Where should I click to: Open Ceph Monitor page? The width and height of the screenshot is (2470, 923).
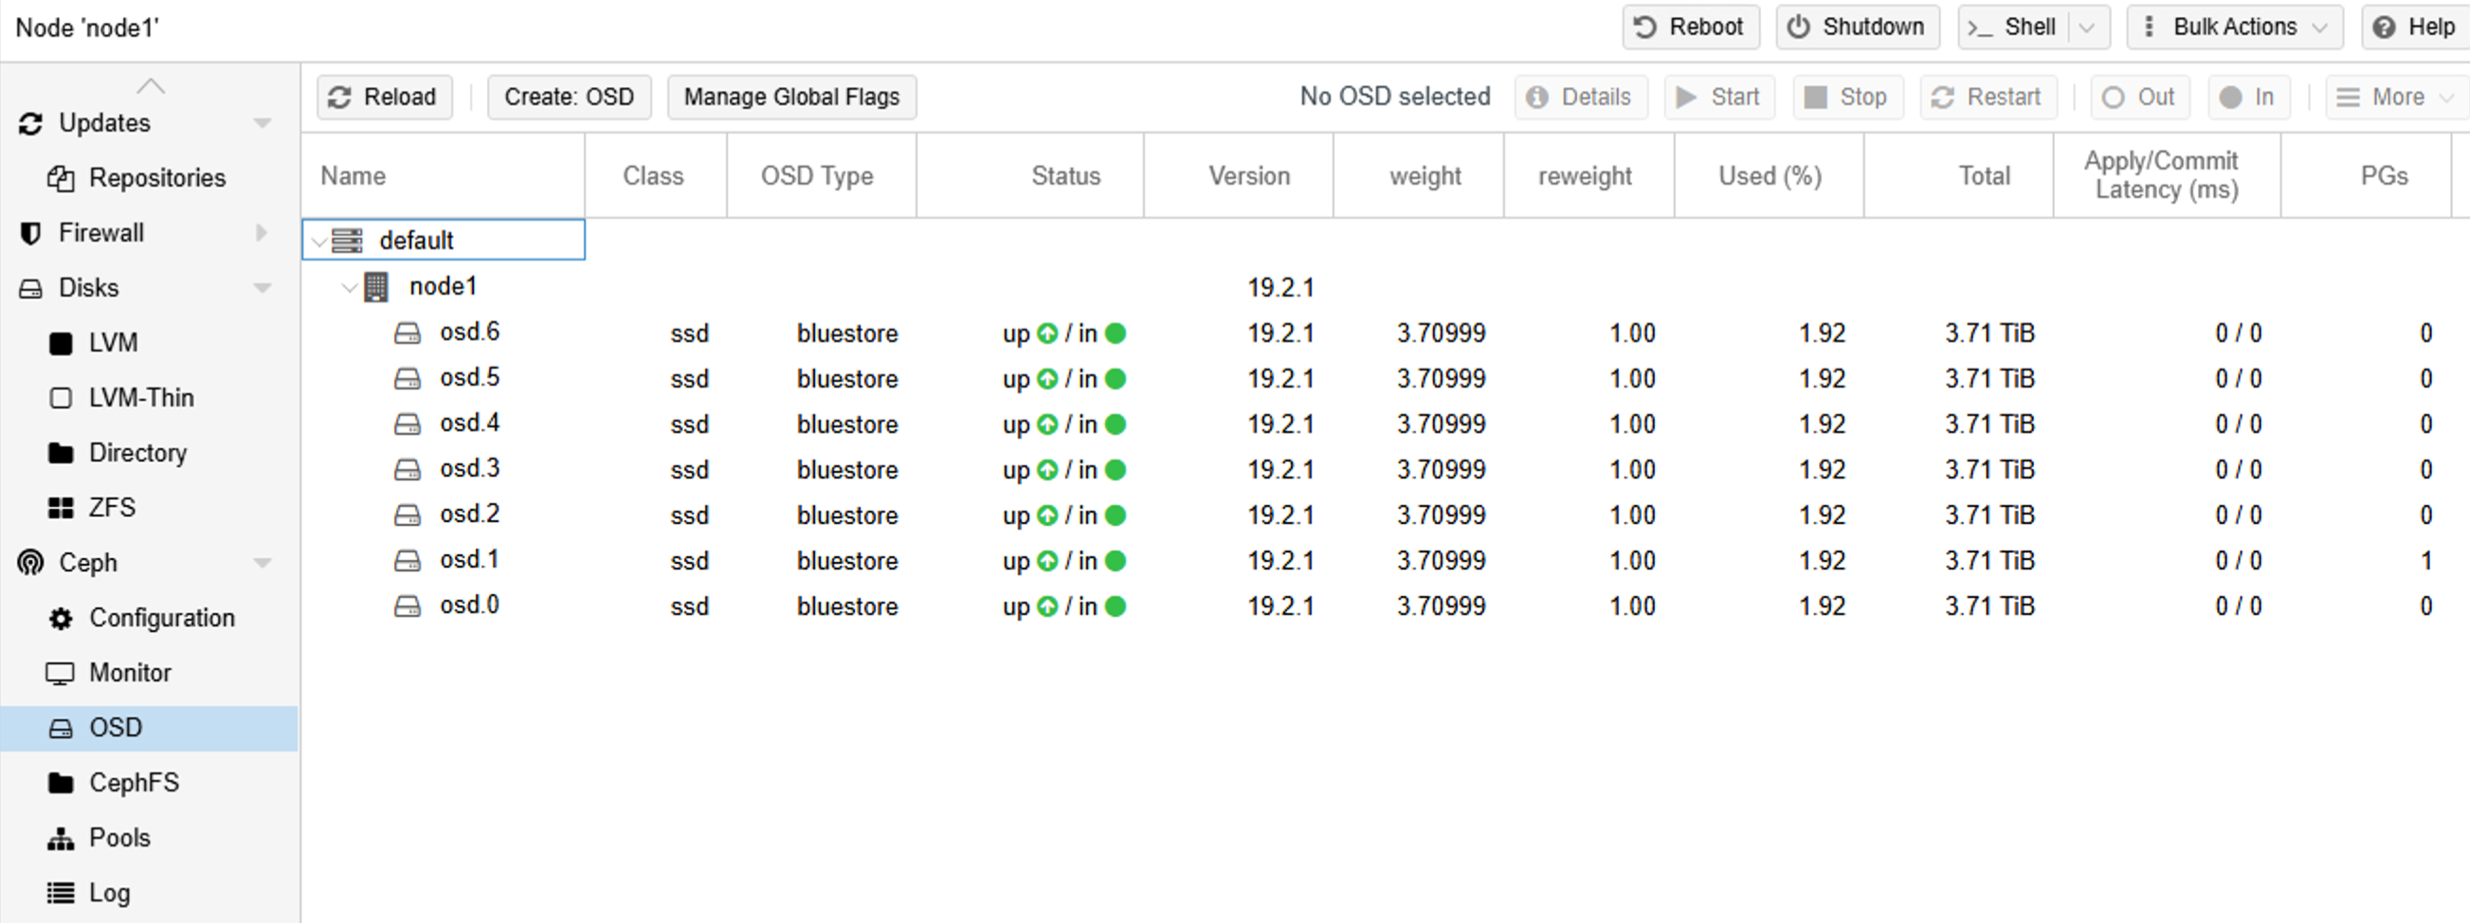point(131,672)
